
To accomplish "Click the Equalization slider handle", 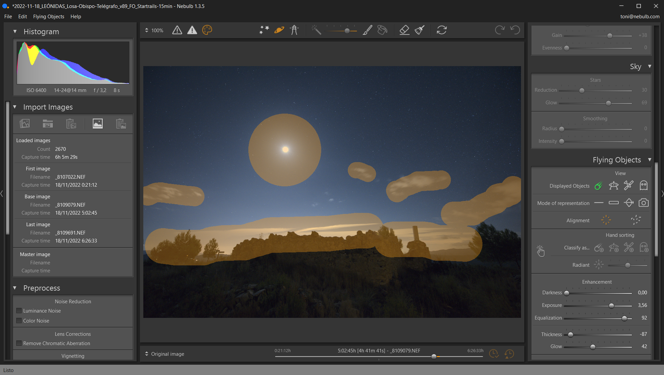I will [624, 318].
